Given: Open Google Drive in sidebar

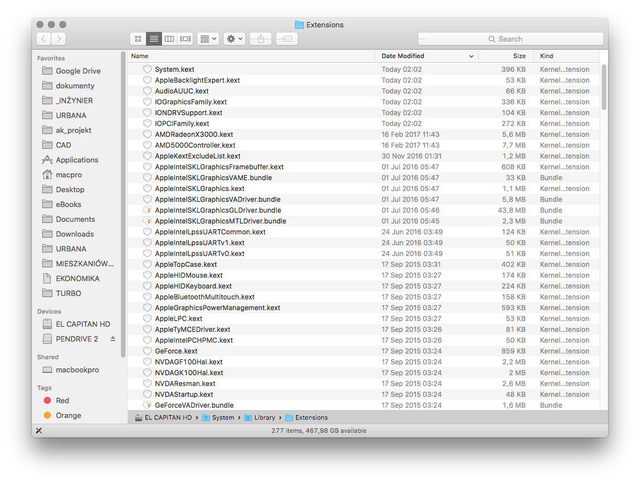Looking at the screenshot, I should (x=78, y=71).
